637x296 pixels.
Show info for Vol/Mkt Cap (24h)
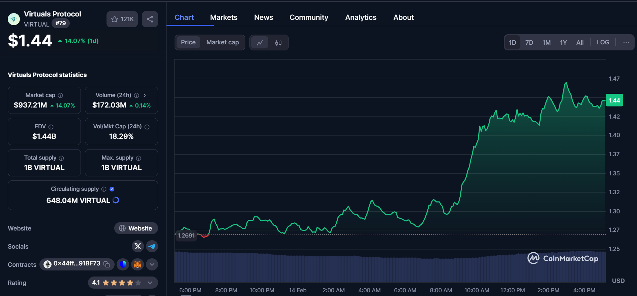pos(147,127)
